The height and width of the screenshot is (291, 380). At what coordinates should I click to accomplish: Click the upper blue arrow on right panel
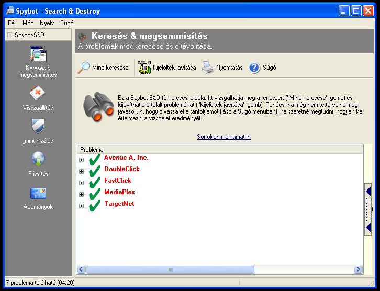(368, 191)
